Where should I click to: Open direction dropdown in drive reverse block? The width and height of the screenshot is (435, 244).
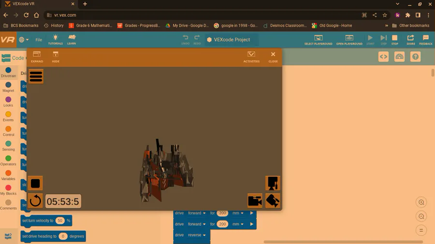point(197,235)
